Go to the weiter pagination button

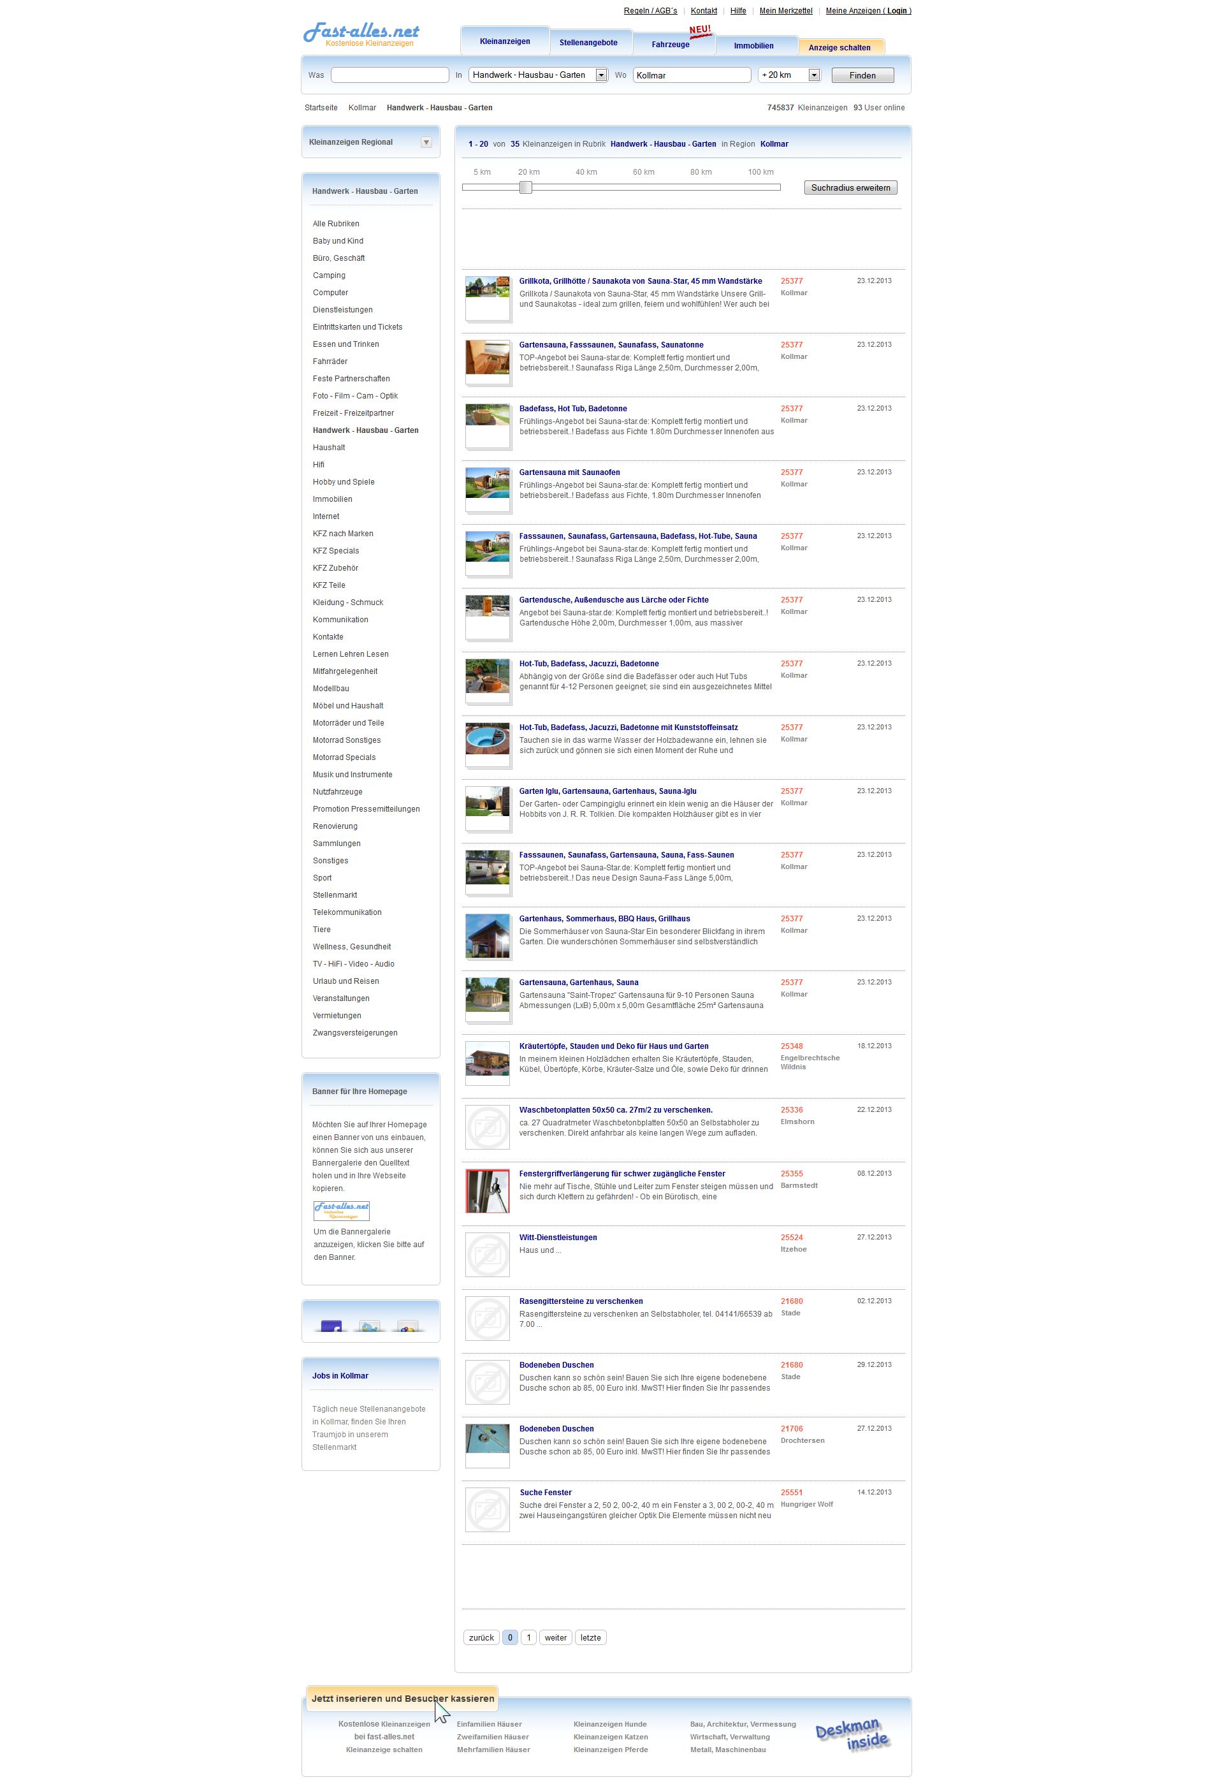click(x=555, y=1637)
